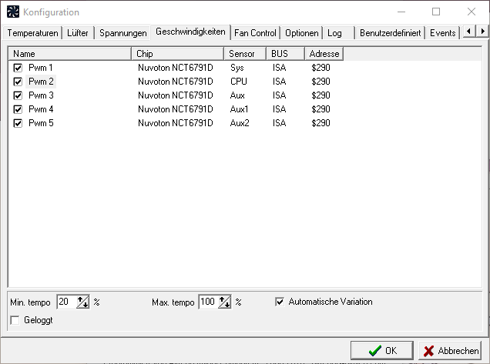The image size is (490, 364).
Task: Confirm with the OK button
Action: (382, 351)
